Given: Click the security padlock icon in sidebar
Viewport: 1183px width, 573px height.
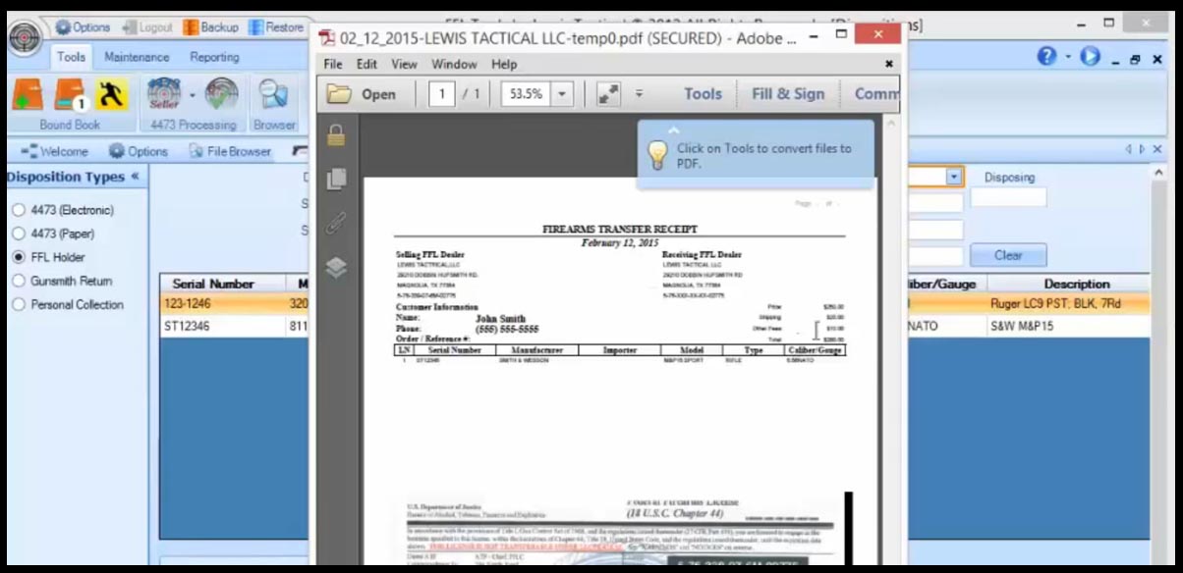Looking at the screenshot, I should click(x=336, y=135).
